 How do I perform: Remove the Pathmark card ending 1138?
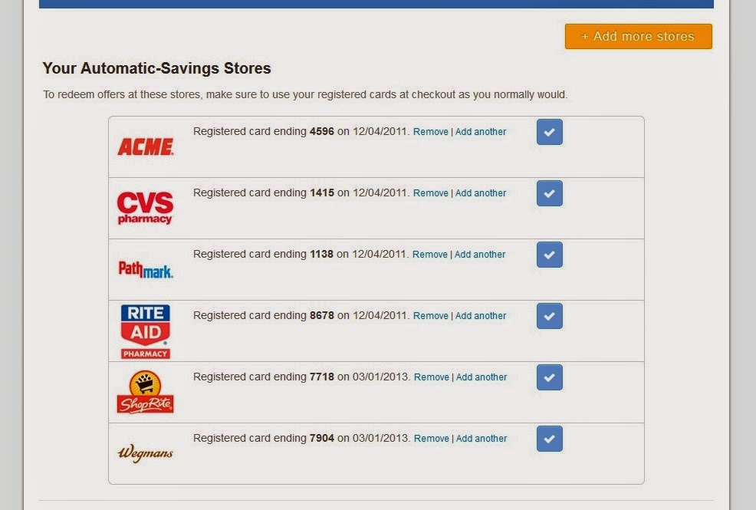pyautogui.click(x=430, y=254)
